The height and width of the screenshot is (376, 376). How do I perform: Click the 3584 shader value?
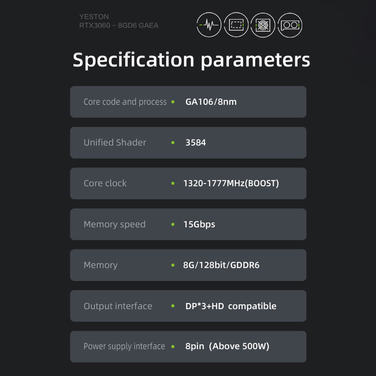click(196, 143)
